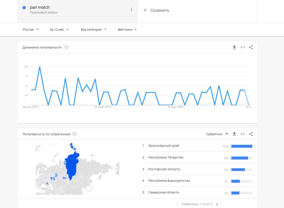This screenshot has width=284, height=208.
Task: Go to the next page of subregions
Action: [x=217, y=204]
